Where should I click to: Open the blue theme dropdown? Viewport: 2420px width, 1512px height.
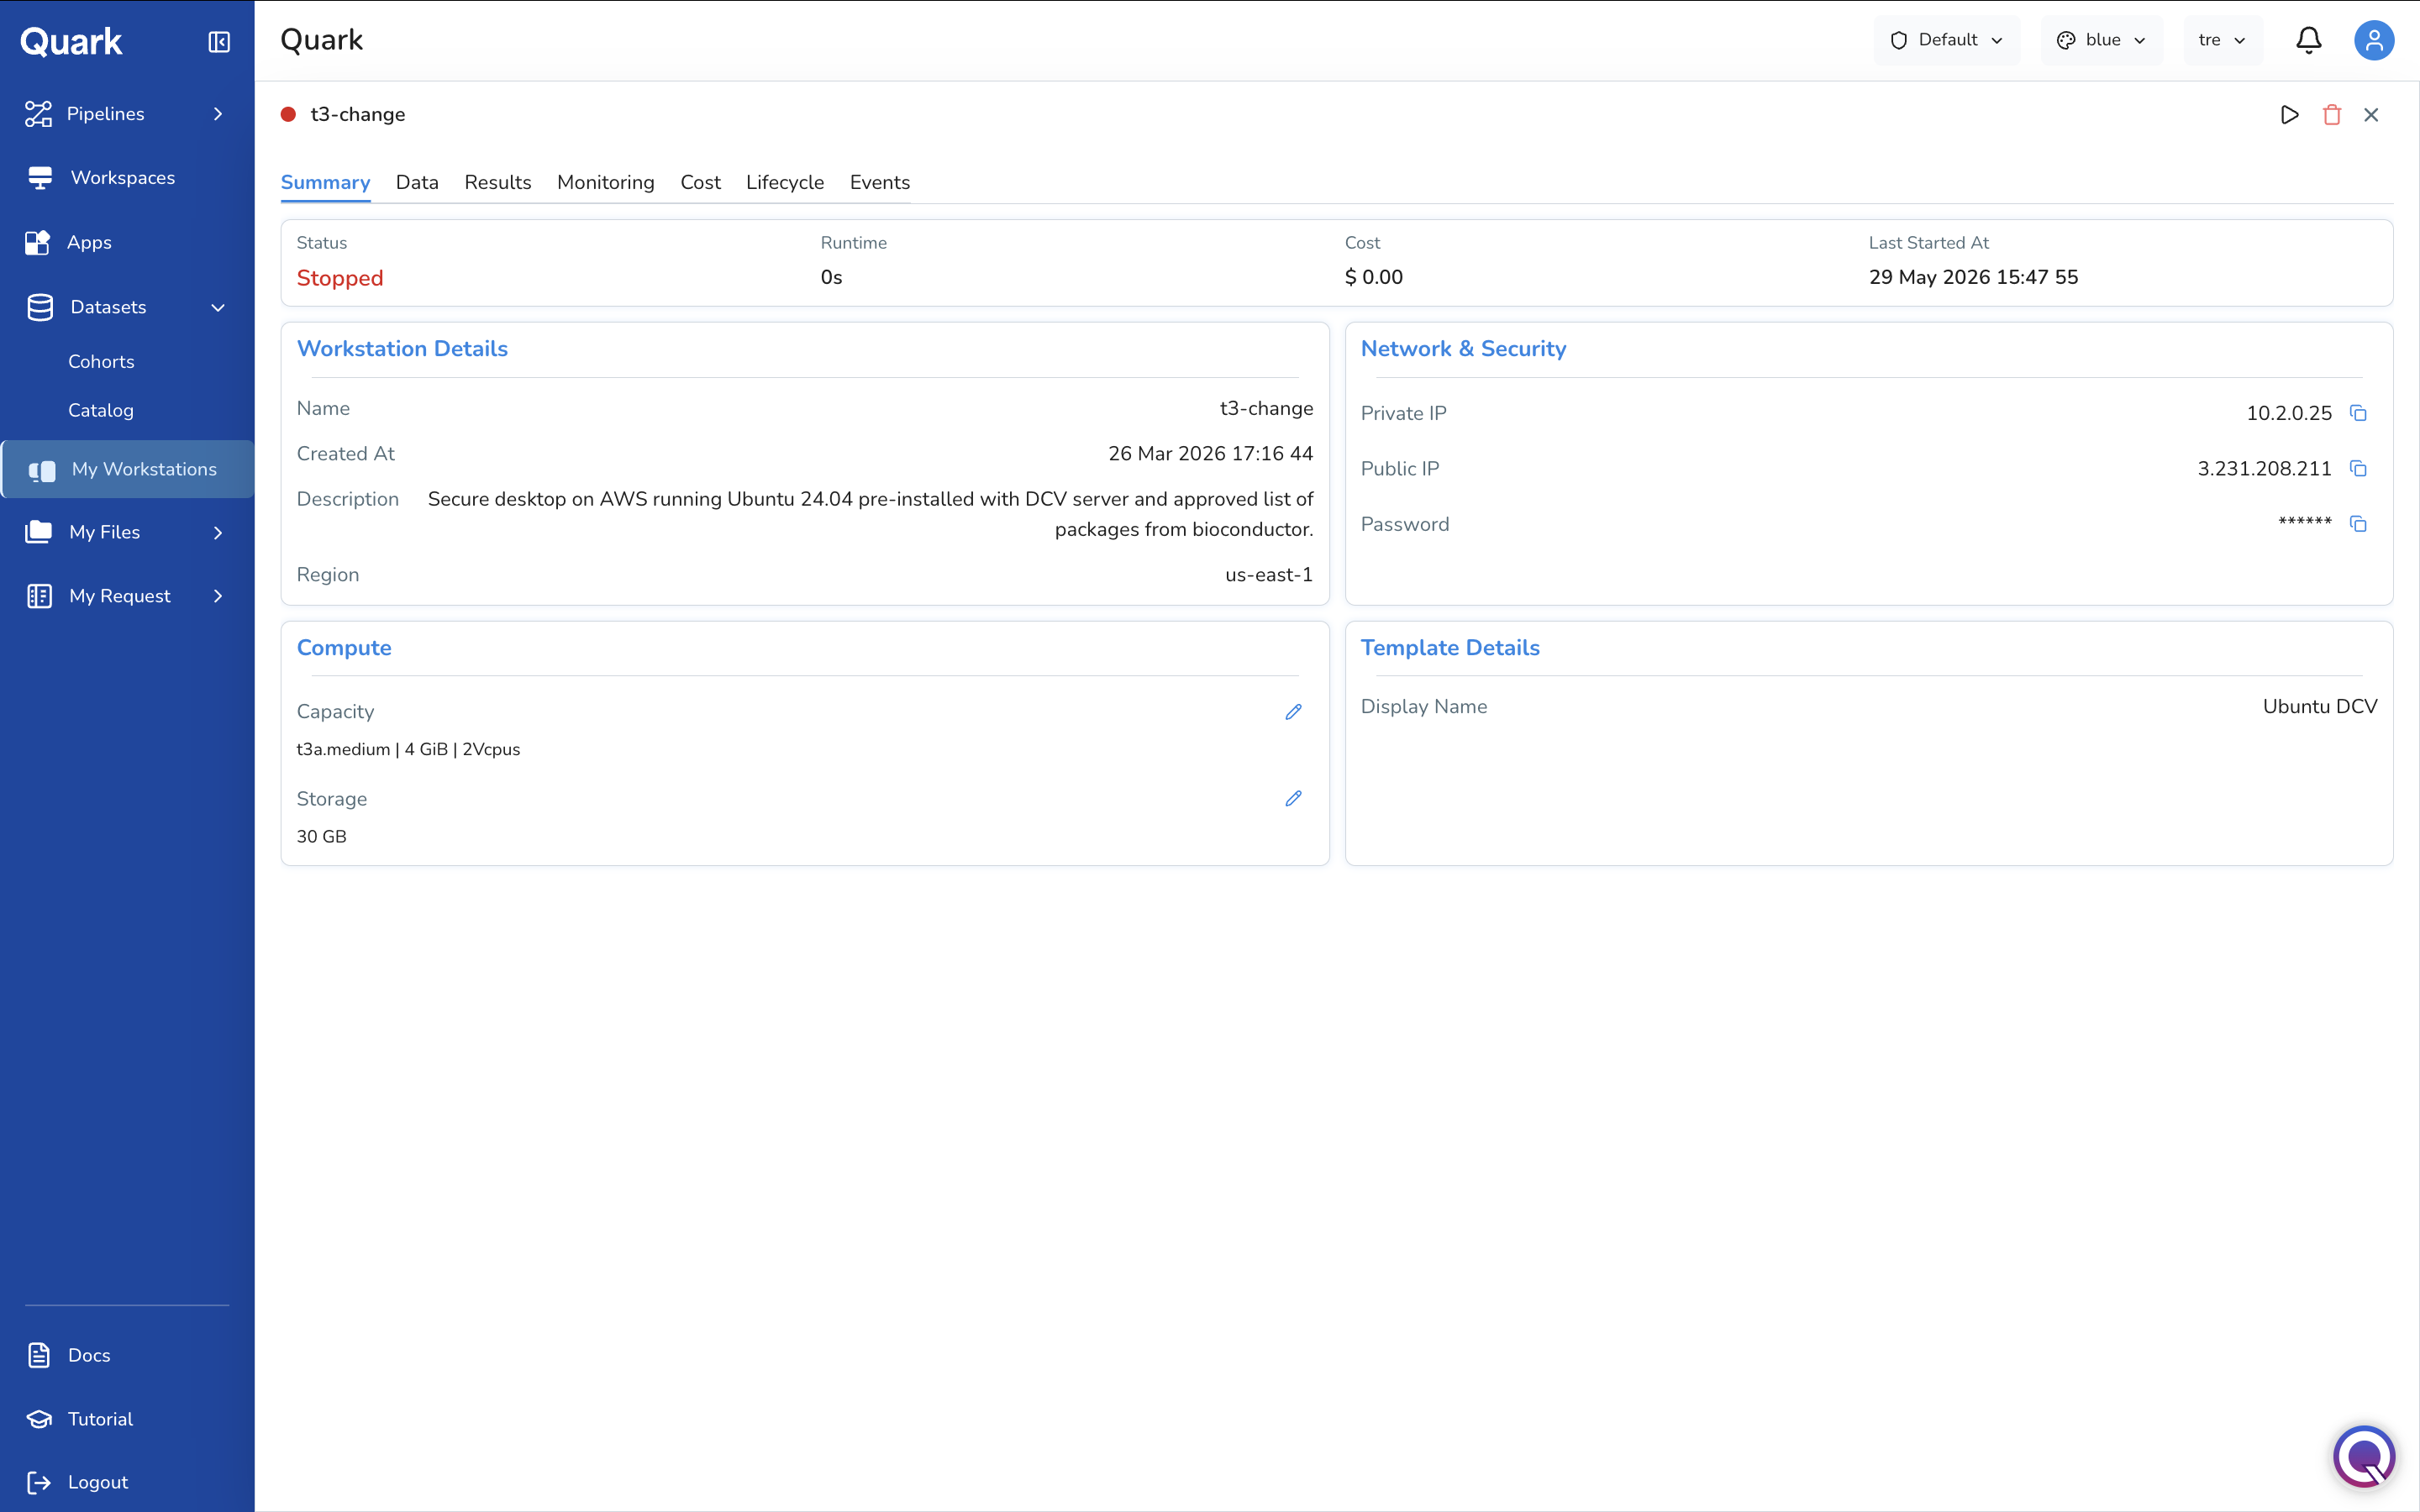pos(2101,40)
